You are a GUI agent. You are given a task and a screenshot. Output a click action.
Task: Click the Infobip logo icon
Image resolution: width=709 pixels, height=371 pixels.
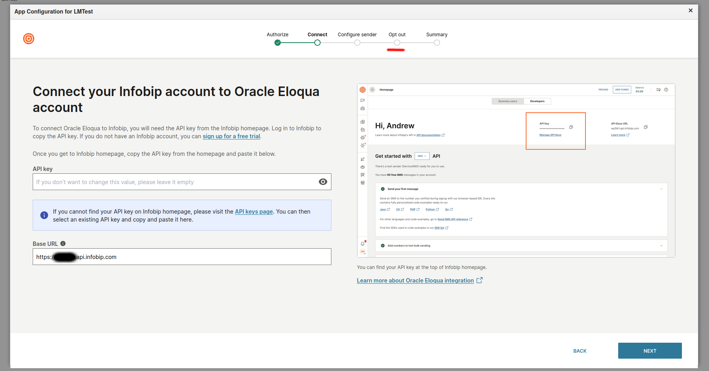pos(29,39)
